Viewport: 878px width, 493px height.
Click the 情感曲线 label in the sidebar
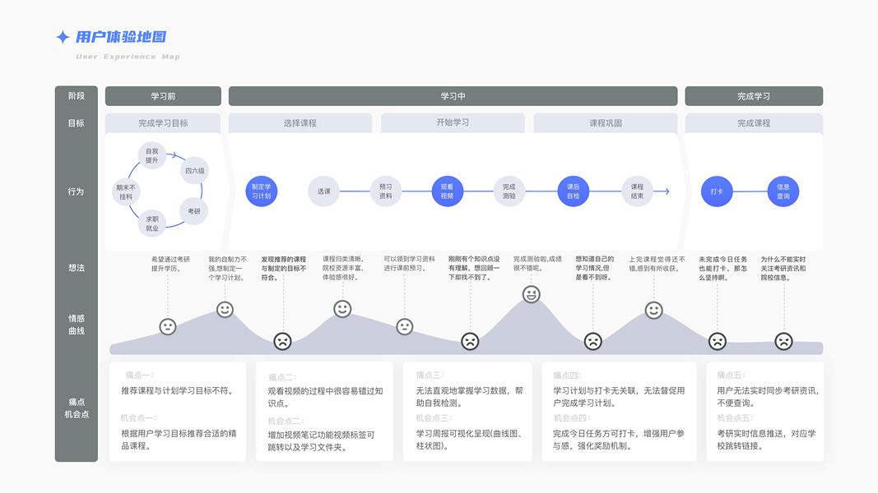click(x=77, y=325)
